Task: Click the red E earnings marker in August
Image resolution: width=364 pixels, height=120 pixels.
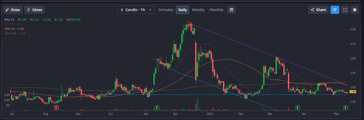Action: click(x=56, y=107)
